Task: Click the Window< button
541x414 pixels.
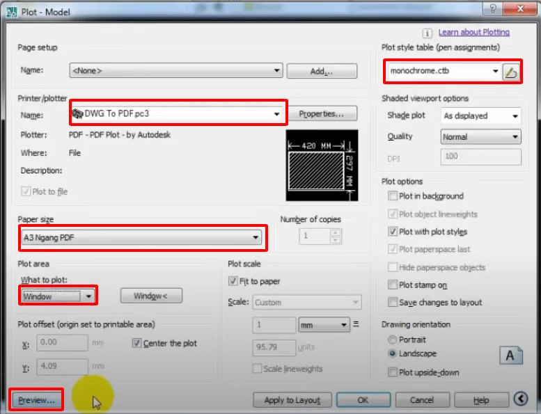Action: (x=151, y=296)
